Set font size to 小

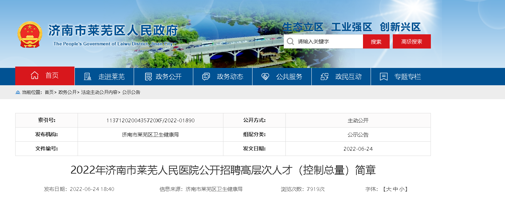pyautogui.click(x=401, y=189)
